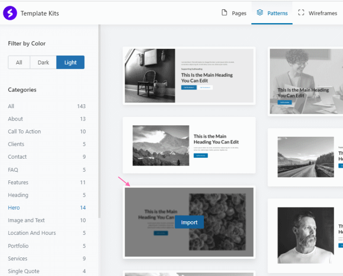Select the Hero category
This screenshot has height=276, width=343.
click(47, 208)
